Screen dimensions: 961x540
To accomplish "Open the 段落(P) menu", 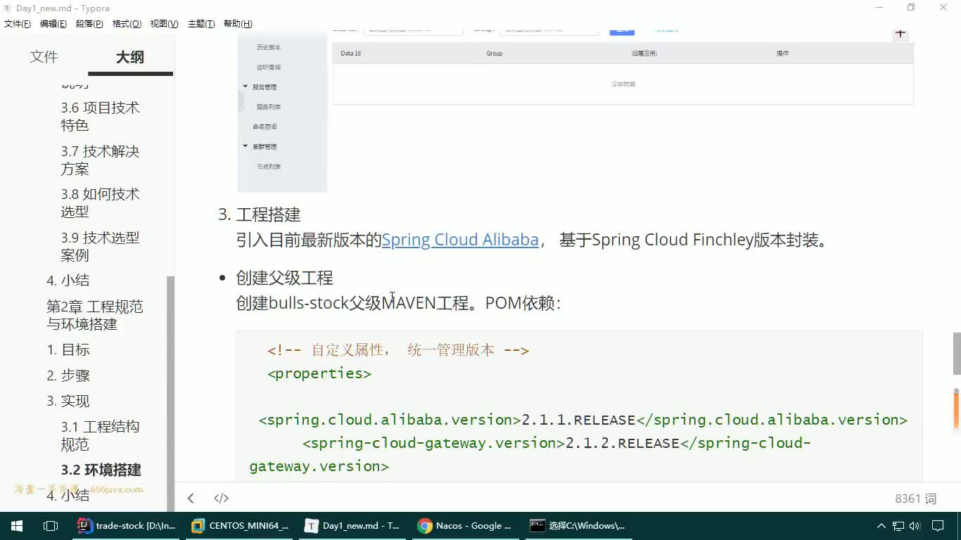I will 89,24.
